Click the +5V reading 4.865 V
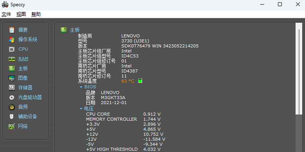Image resolution: width=305 pixels, height=152 pixels. [152, 129]
